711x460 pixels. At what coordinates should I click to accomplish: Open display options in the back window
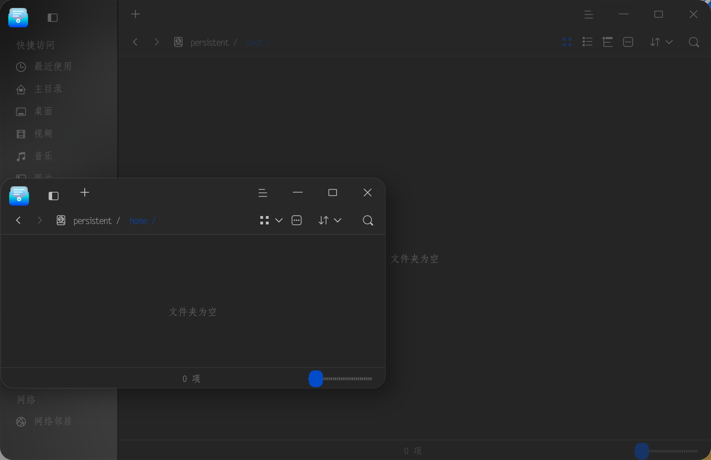click(x=628, y=42)
